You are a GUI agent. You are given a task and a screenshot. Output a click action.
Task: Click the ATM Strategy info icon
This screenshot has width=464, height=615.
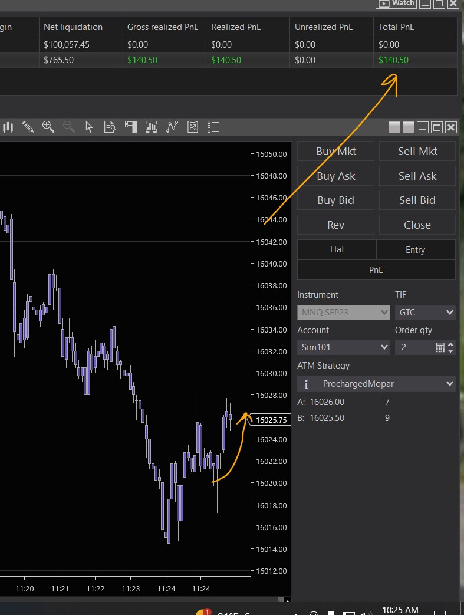coord(307,384)
